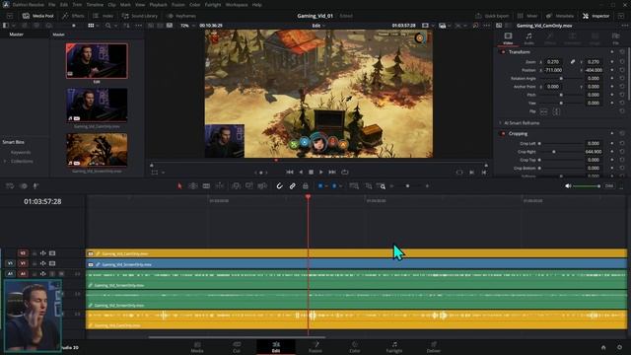Toggle the Transform section enable switch
Viewport: 631px width, 355px height.
click(x=503, y=52)
